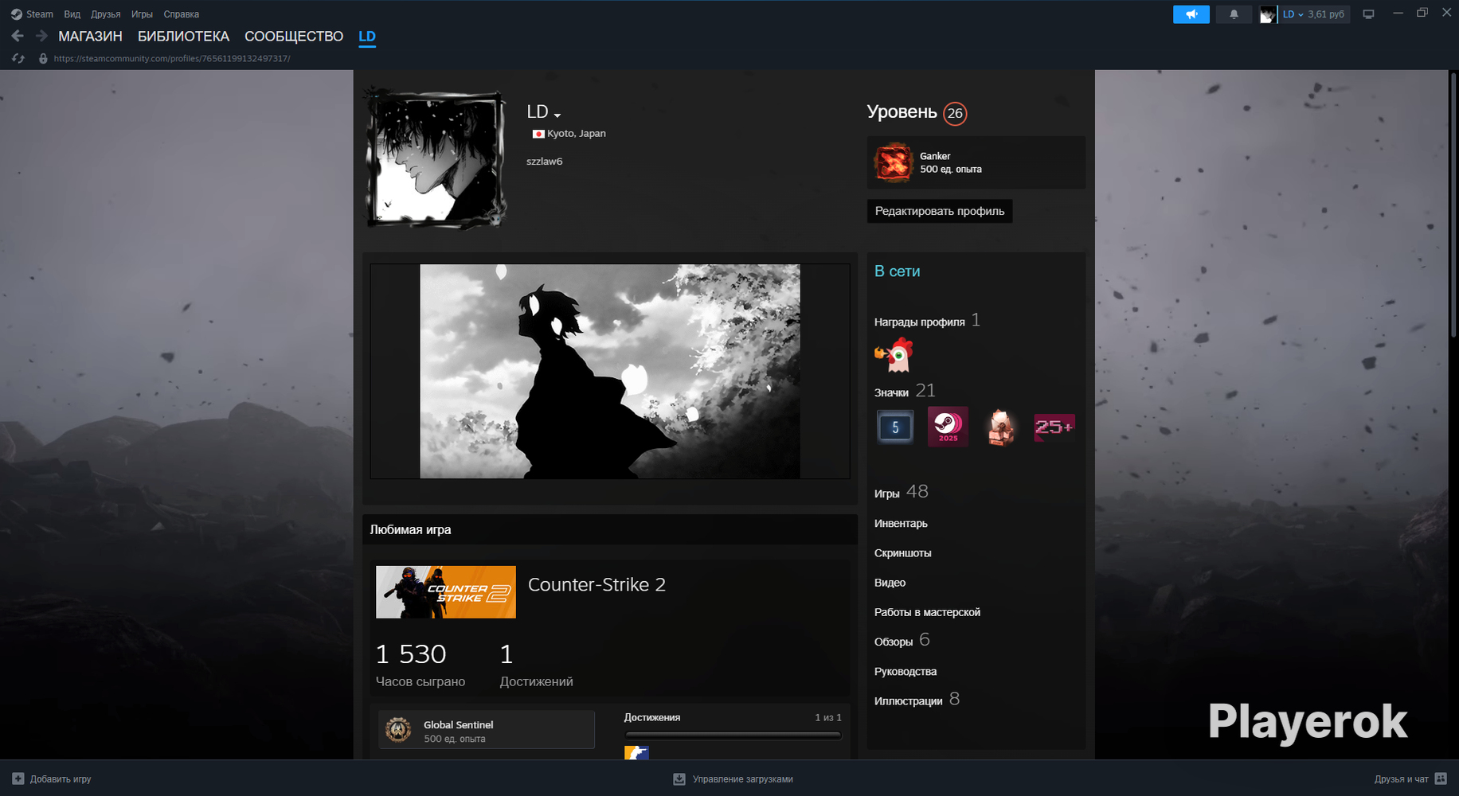Viewport: 1459px width, 796px height.
Task: Click the Counter-Strike 2 banner image
Action: [446, 592]
